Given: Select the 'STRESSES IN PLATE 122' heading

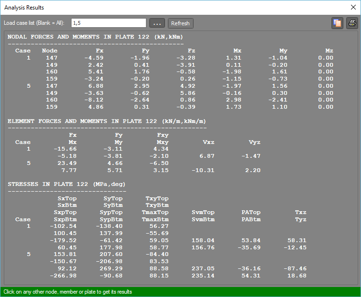Looking at the screenshot, I should click(67, 184).
